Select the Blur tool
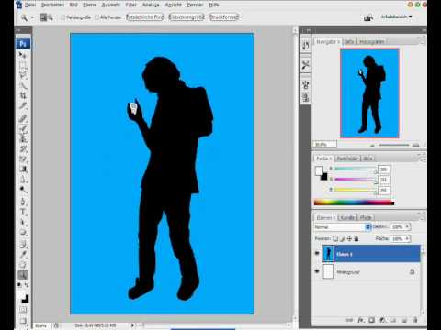Image resolution: width=441 pixels, height=330 pixels. (23, 180)
